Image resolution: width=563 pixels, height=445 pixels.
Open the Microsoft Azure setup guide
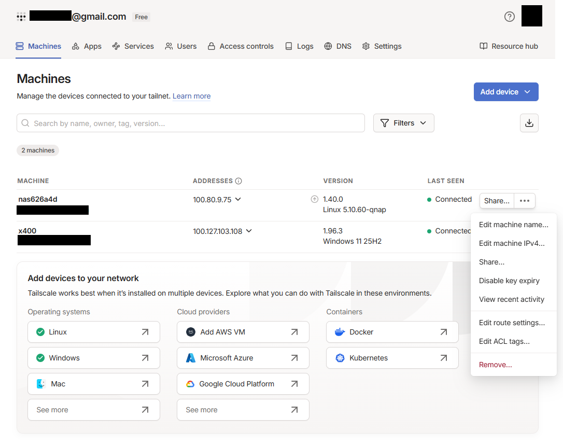[243, 358]
